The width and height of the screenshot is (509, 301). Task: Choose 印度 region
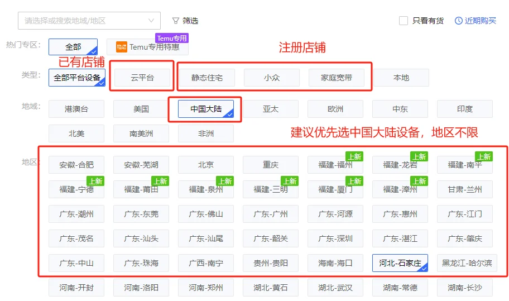point(465,109)
